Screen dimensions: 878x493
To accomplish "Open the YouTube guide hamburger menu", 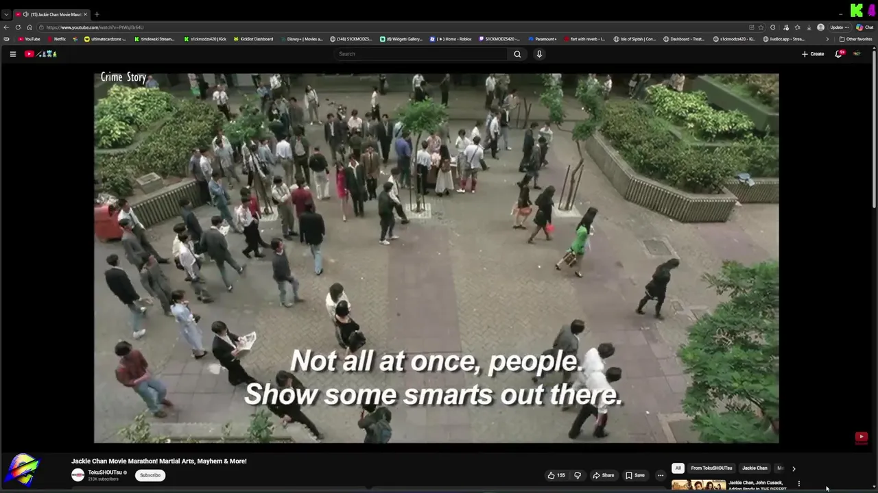I will (12, 54).
